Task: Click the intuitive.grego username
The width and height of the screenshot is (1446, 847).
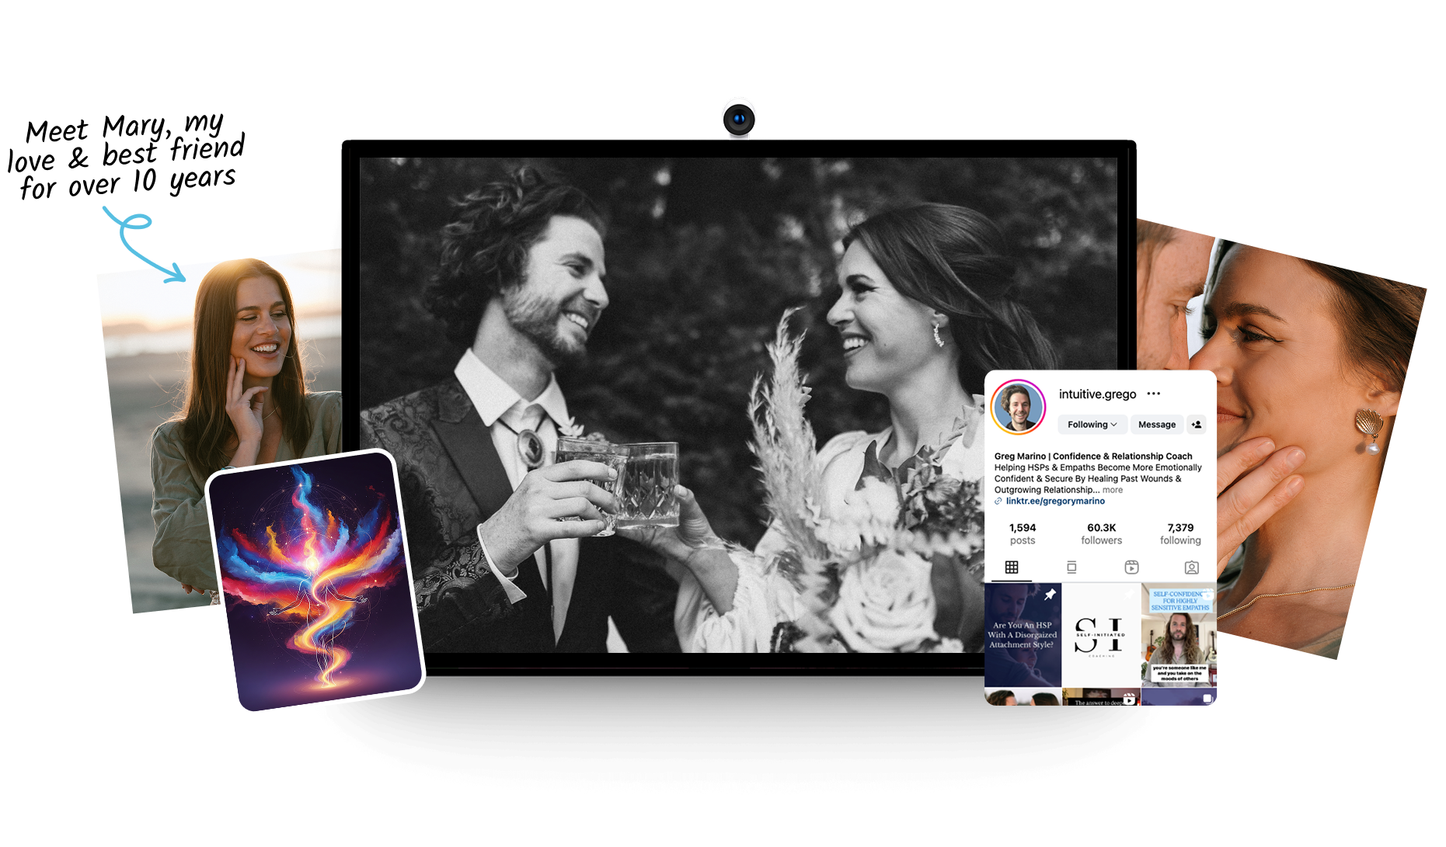Action: click(1097, 394)
